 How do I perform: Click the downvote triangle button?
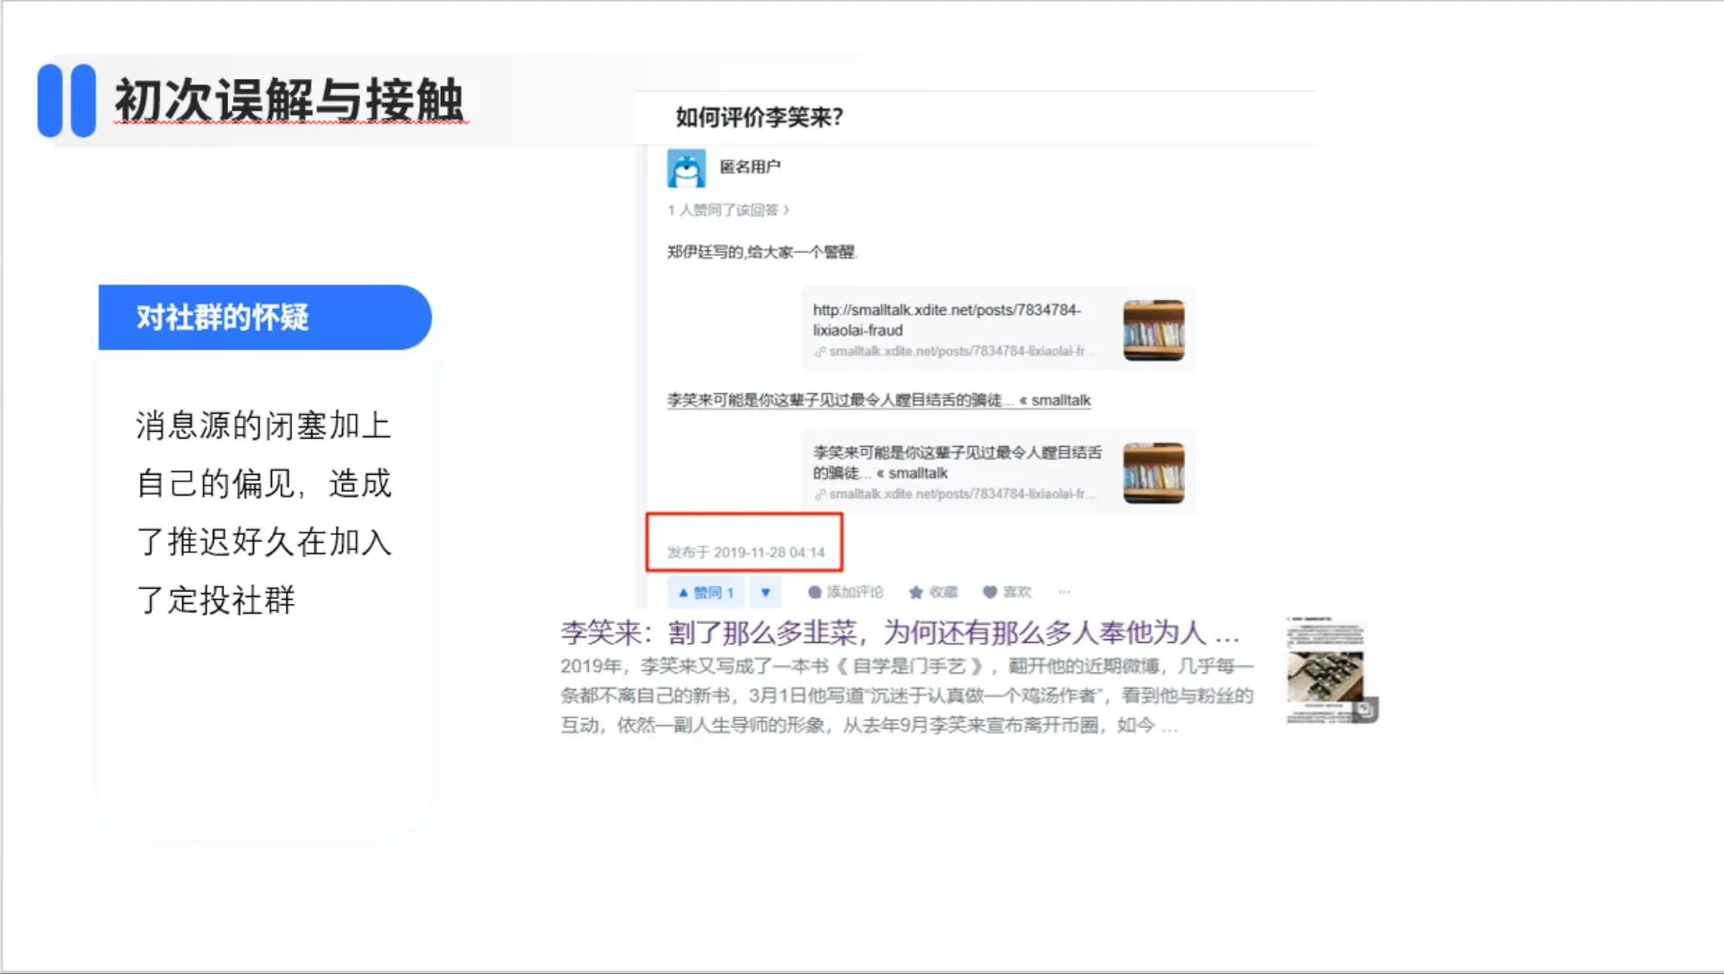766,592
